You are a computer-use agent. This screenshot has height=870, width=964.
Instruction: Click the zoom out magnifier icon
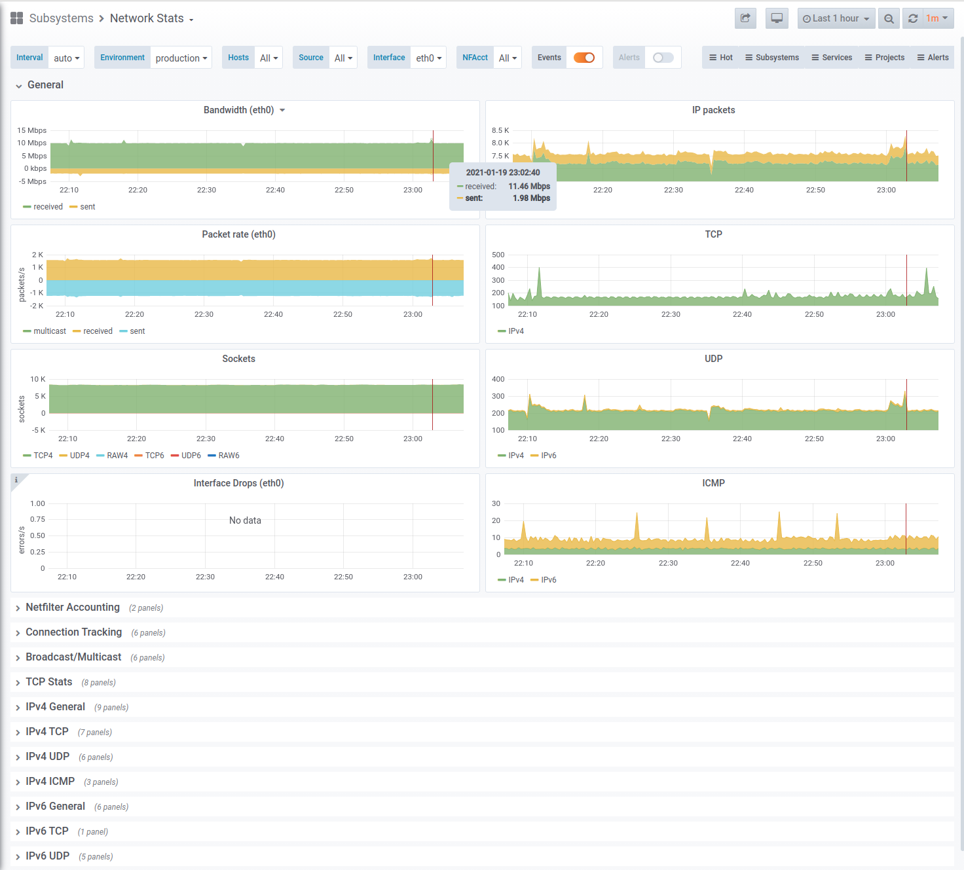point(889,18)
